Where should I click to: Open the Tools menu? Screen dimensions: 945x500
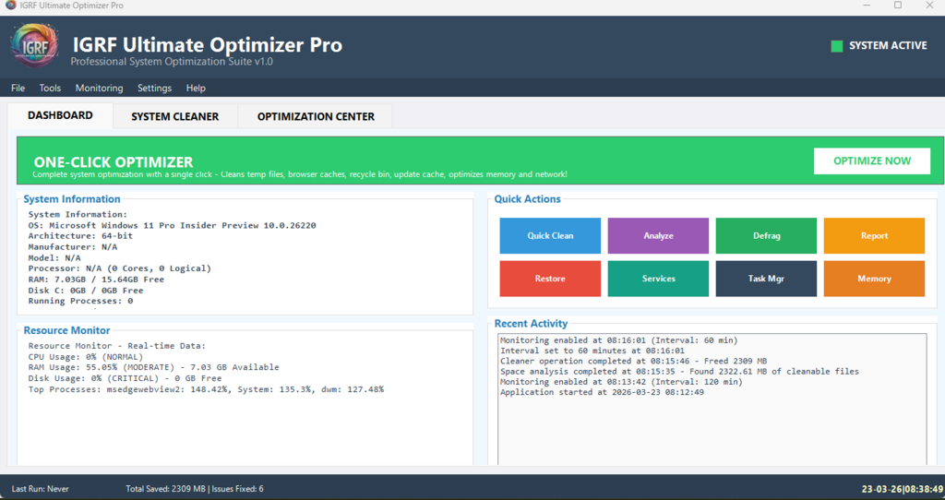[50, 89]
